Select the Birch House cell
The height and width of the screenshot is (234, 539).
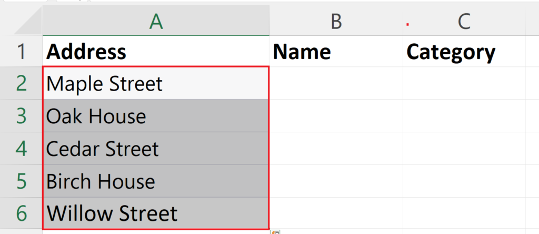pyautogui.click(x=156, y=181)
